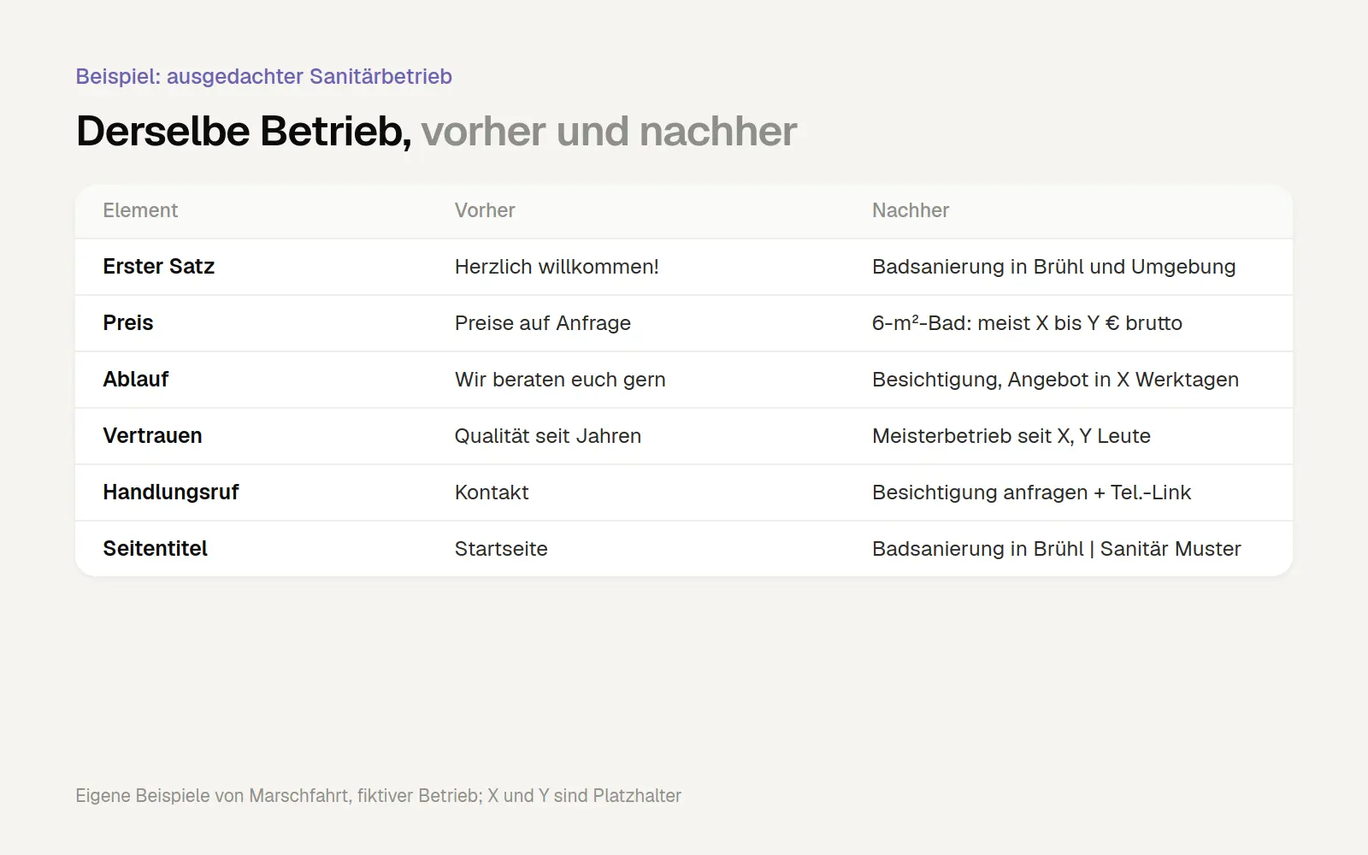Viewport: 1368px width, 855px height.
Task: Click the 'Vorher' column header
Action: pyautogui.click(x=485, y=210)
